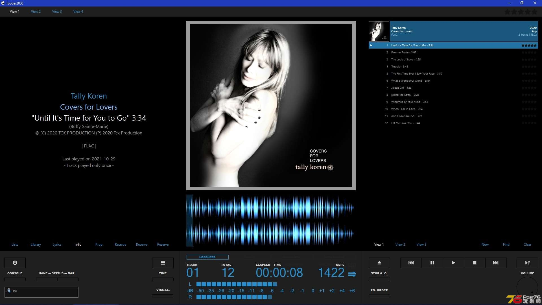Toggle the VISUAL. switch bar
Image resolution: width=542 pixels, height=305 pixels.
pos(163,296)
